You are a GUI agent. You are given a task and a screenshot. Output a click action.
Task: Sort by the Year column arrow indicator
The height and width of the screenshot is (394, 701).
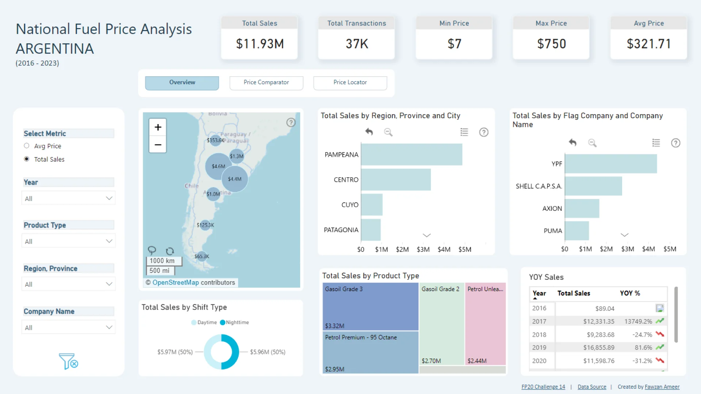point(535,298)
